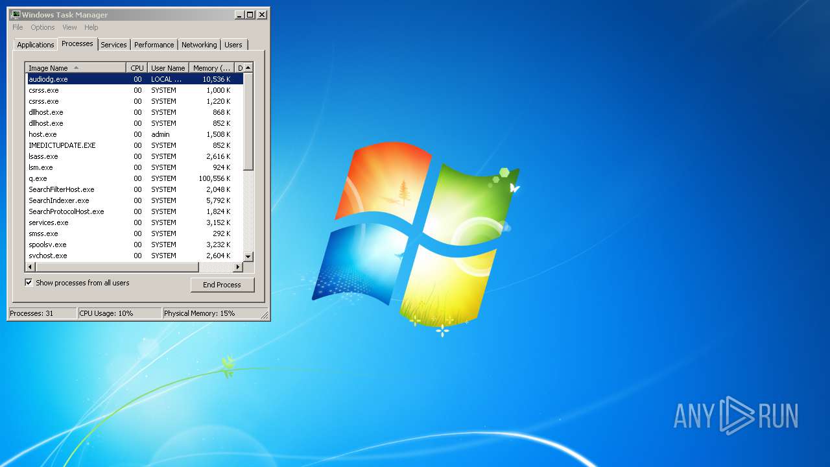The height and width of the screenshot is (467, 830).
Task: Switch to the Applications tab
Action: [35, 45]
